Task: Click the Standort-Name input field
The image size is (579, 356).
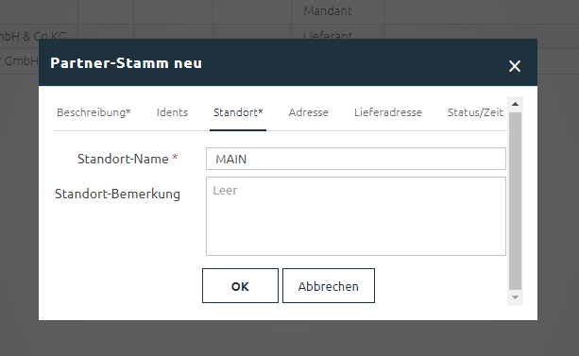Action: pyautogui.click(x=356, y=159)
